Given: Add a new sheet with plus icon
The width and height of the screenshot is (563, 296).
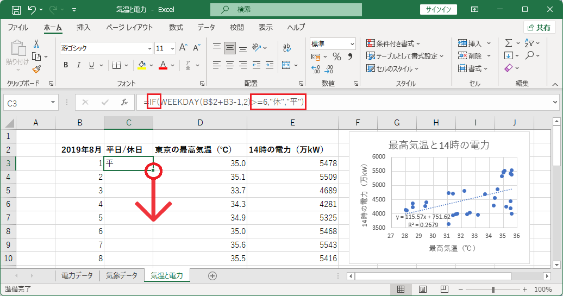Looking at the screenshot, I should click(212, 276).
